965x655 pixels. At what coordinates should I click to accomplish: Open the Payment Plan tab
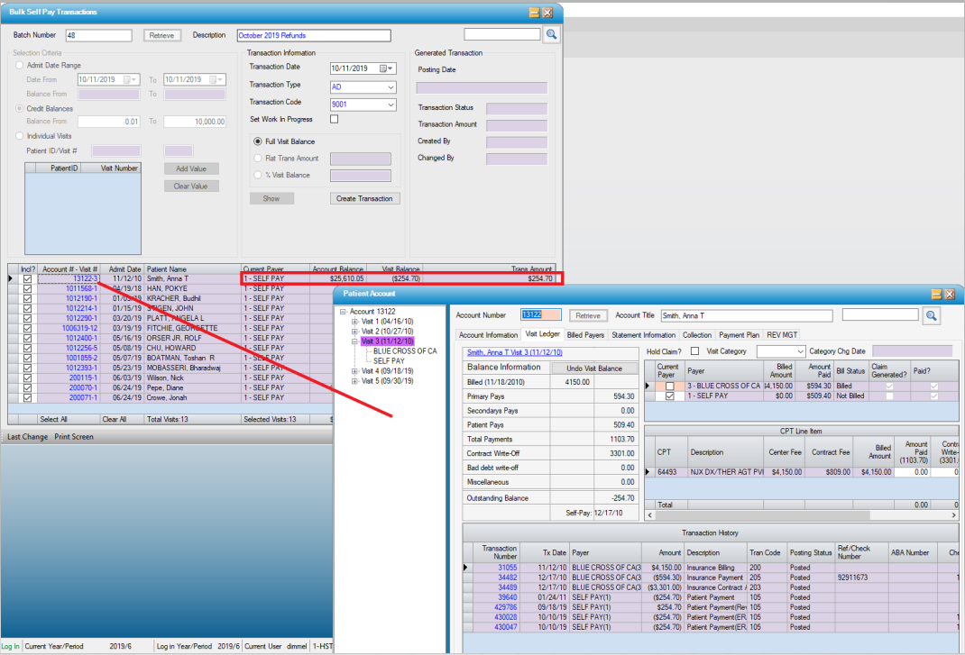(738, 335)
